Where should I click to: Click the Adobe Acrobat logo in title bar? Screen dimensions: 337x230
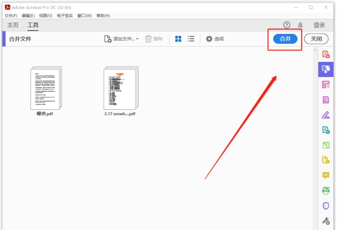point(7,7)
